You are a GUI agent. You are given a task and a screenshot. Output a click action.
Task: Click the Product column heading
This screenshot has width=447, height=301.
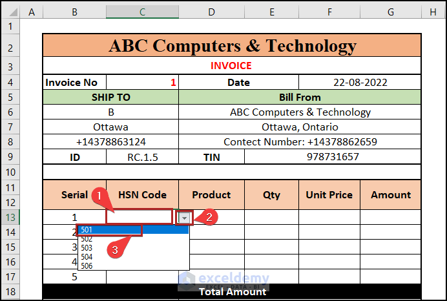coord(211,194)
